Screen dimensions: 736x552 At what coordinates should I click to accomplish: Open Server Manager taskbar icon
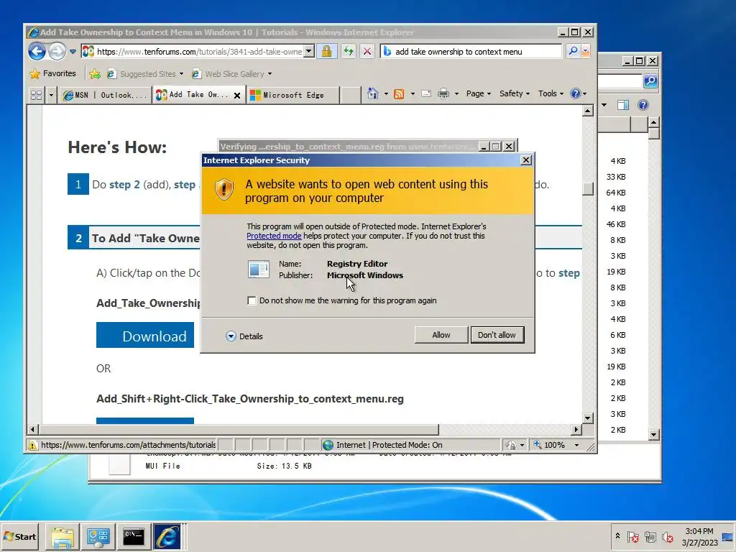(x=98, y=536)
